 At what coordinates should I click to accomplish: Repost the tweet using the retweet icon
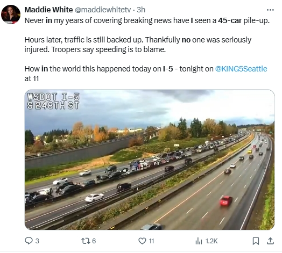coord(85,241)
